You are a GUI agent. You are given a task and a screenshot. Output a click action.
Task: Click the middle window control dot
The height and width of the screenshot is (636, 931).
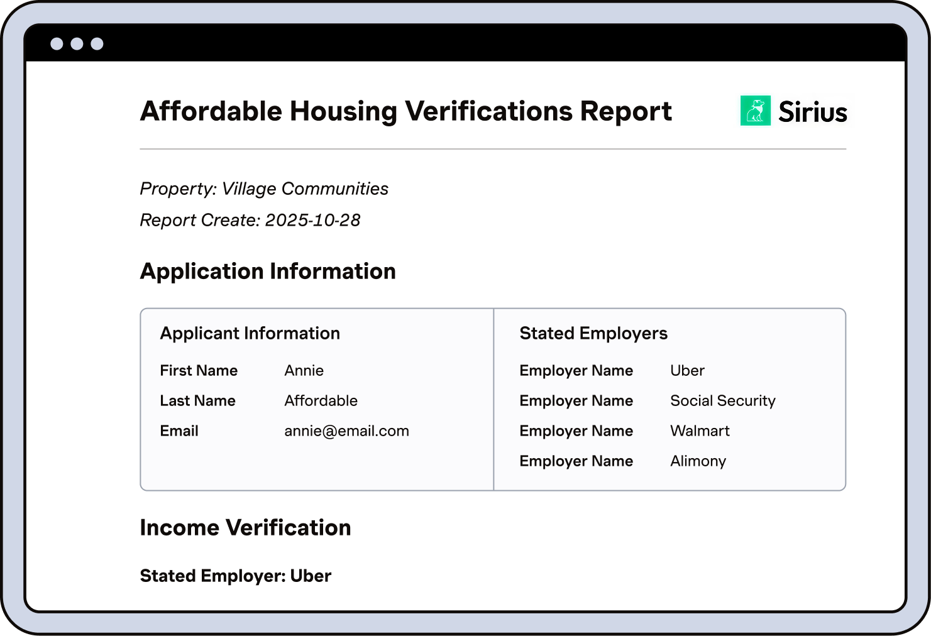pyautogui.click(x=77, y=43)
